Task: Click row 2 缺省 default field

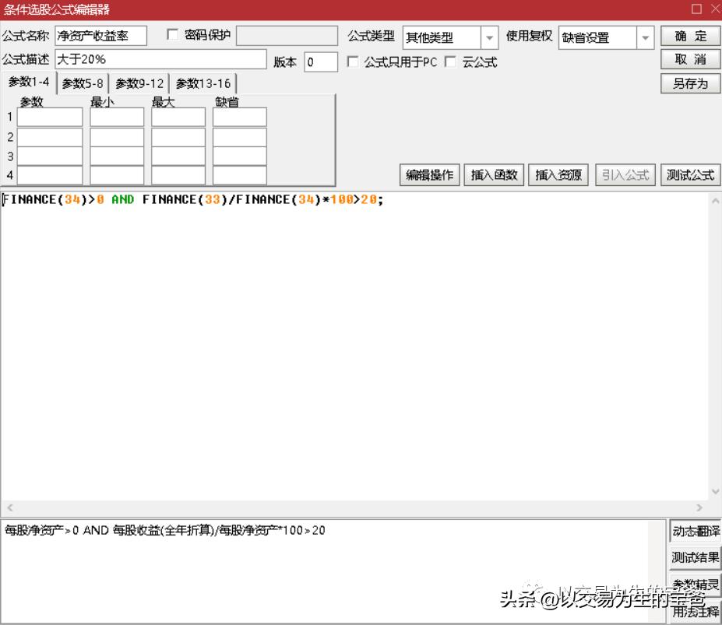Action: (x=239, y=137)
